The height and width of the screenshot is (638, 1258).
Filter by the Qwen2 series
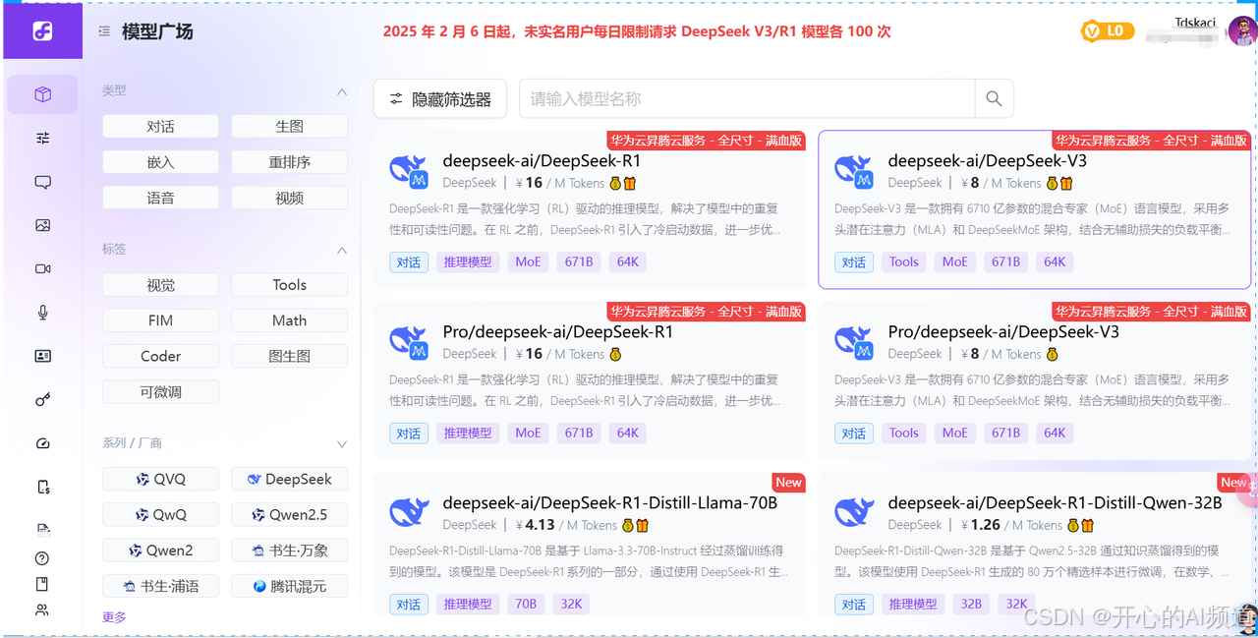(160, 551)
